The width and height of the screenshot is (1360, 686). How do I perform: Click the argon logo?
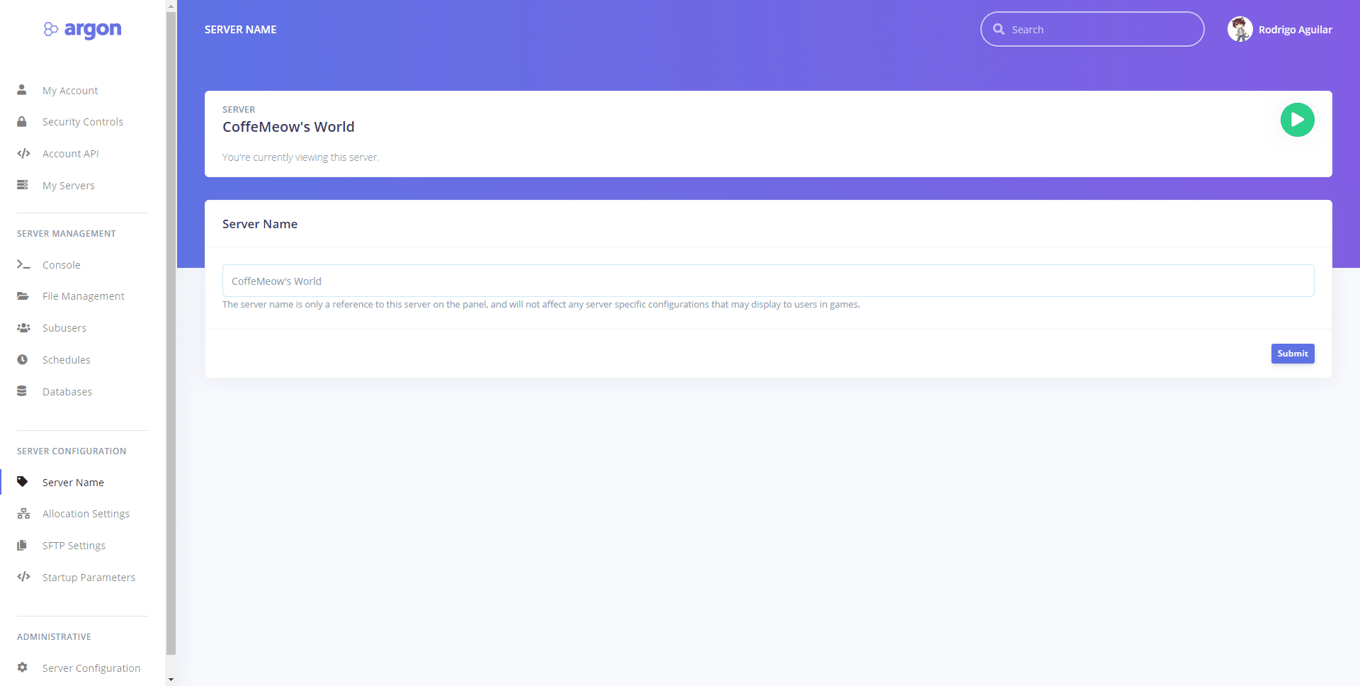coord(82,29)
